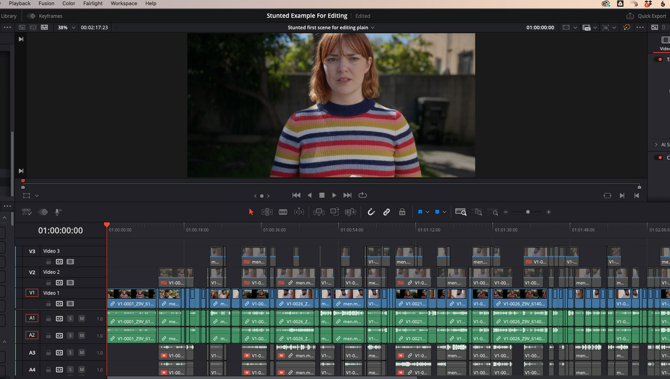The height and width of the screenshot is (379, 670).
Task: Add a flag using the flag icon
Action: 420,212
